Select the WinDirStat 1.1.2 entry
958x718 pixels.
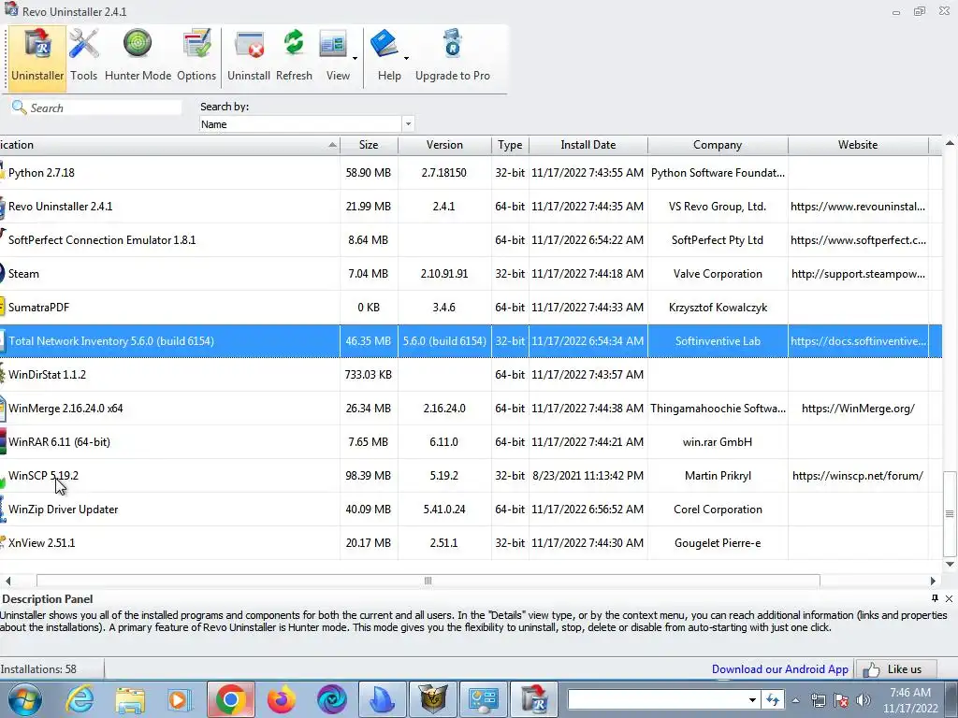pyautogui.click(x=471, y=374)
